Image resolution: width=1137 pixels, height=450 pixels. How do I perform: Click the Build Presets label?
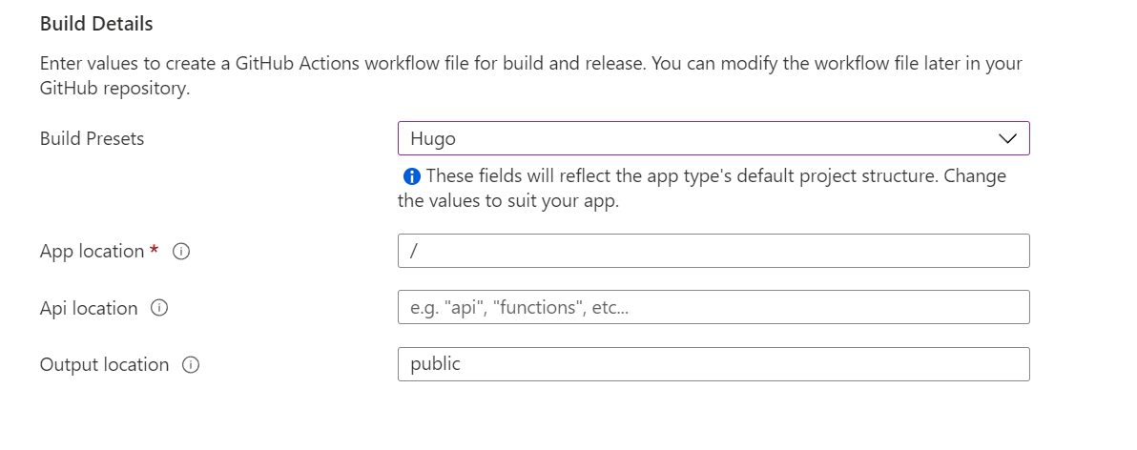(92, 138)
